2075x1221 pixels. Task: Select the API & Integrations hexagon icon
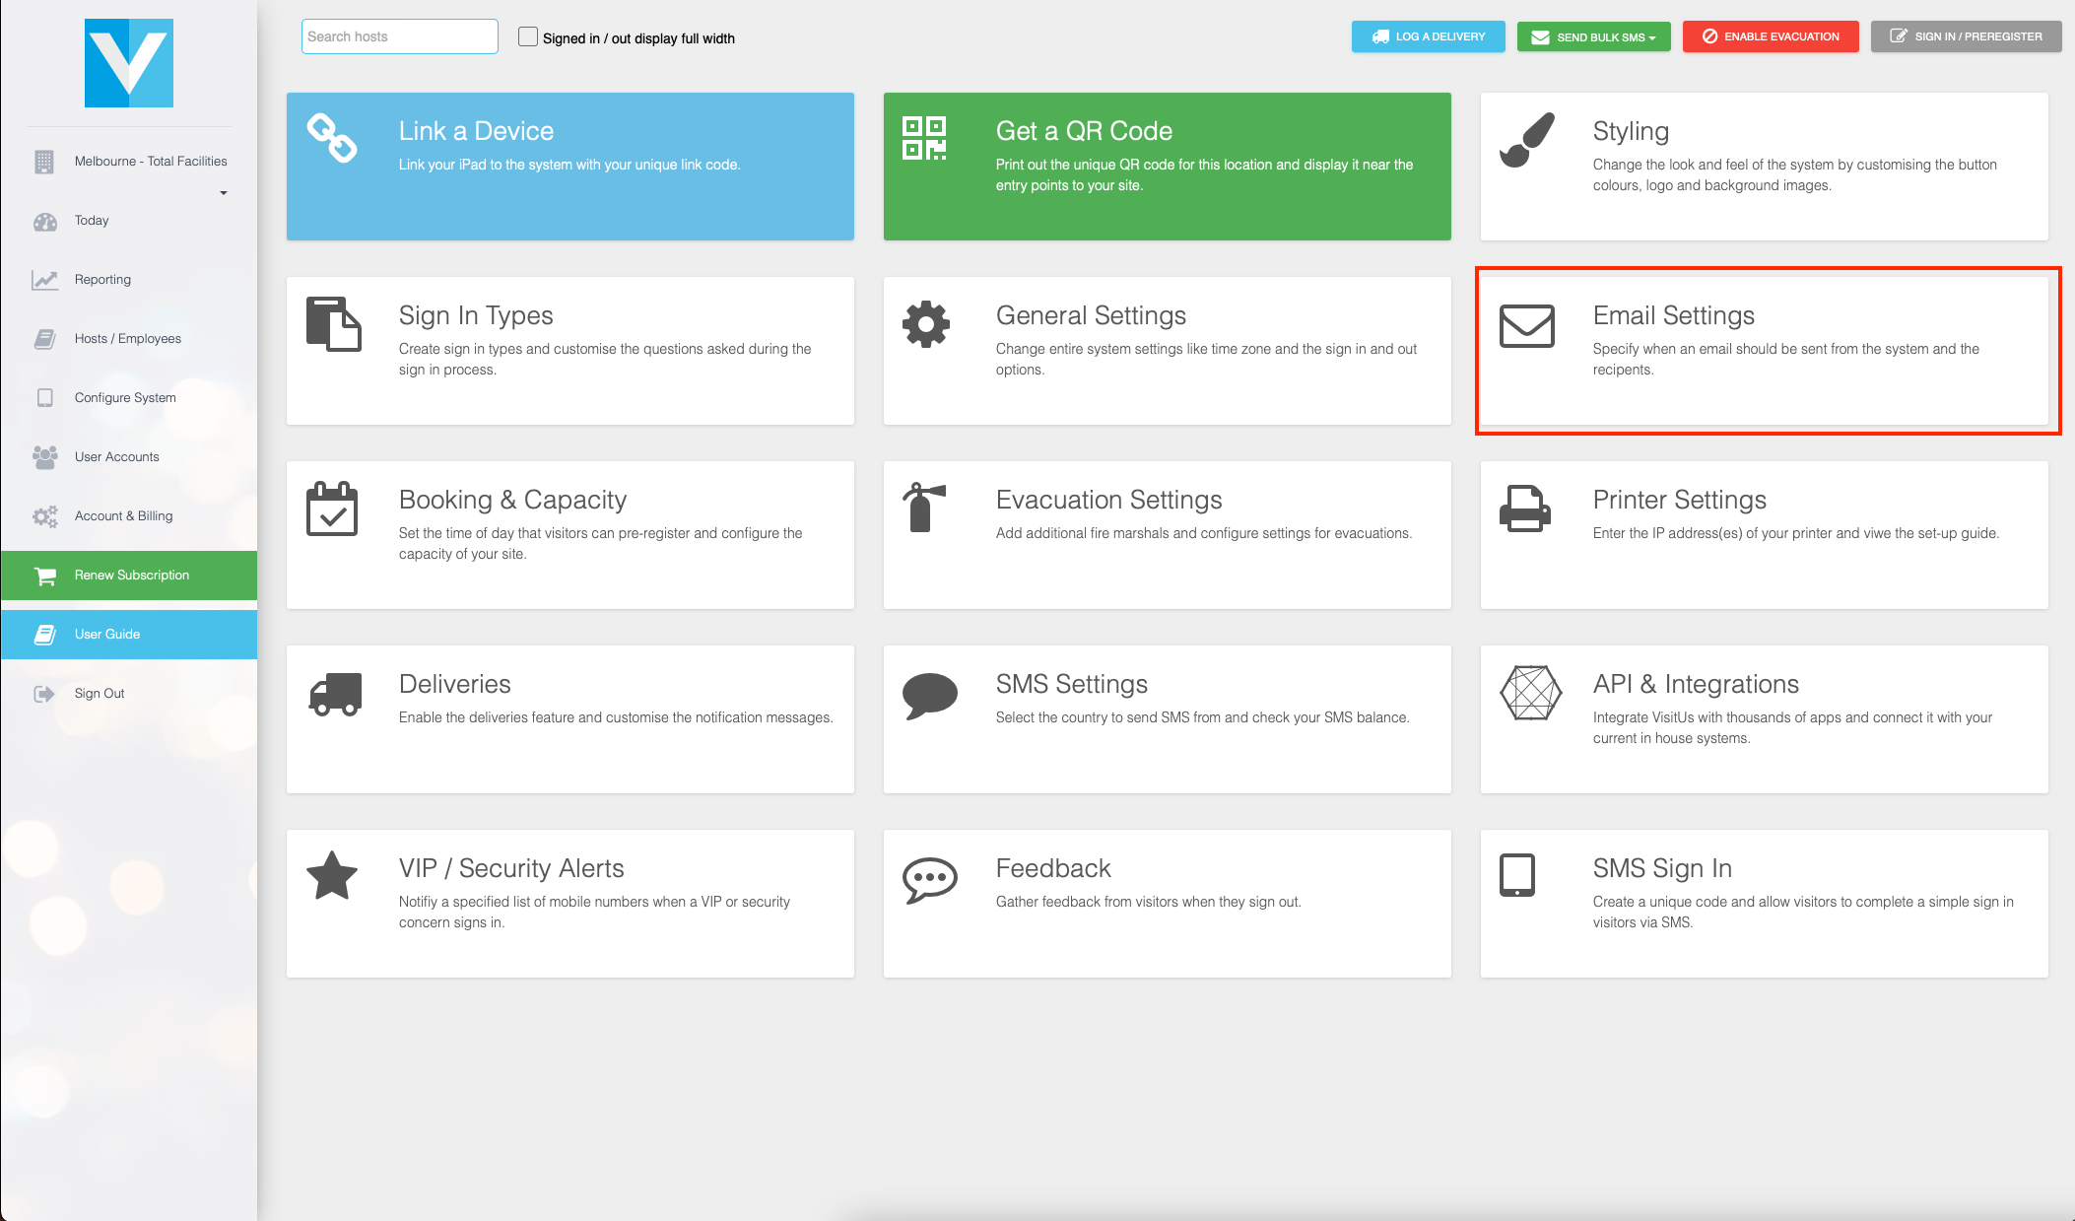[x=1528, y=693]
